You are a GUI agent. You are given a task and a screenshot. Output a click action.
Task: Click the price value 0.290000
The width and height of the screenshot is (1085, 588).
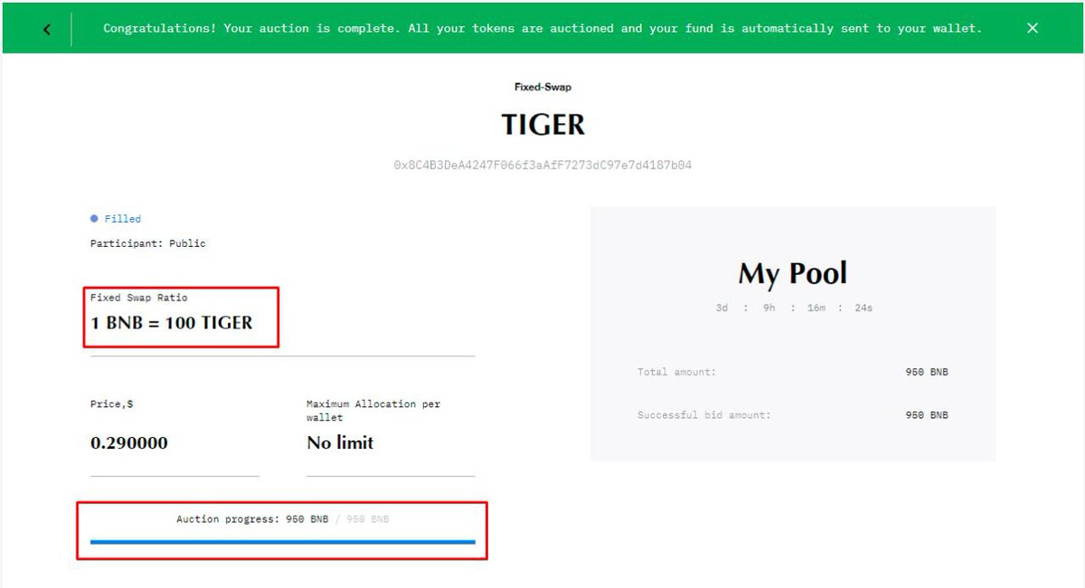tap(129, 443)
